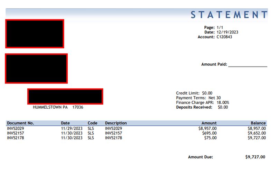Select INV52157 in the Description column
This screenshot has height=172, width=272.
pos(114,133)
